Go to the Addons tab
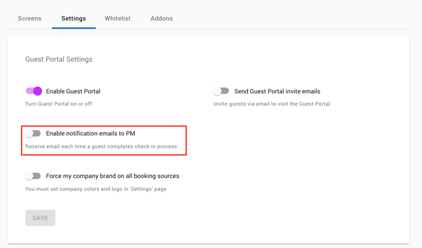Image resolution: width=422 pixels, height=248 pixels. 161,18
